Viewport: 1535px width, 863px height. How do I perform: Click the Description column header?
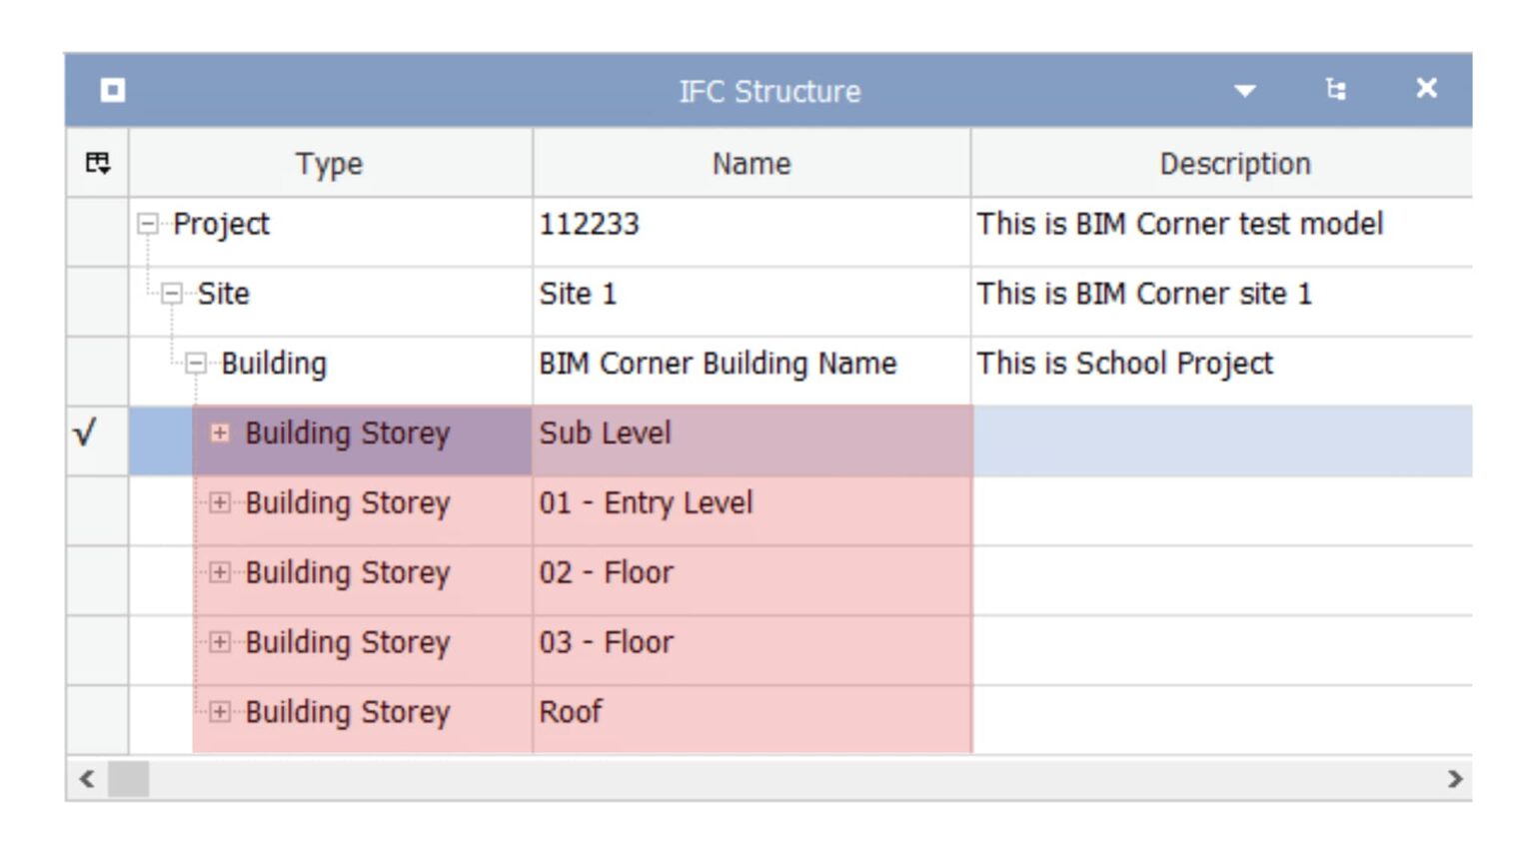pyautogui.click(x=1236, y=163)
